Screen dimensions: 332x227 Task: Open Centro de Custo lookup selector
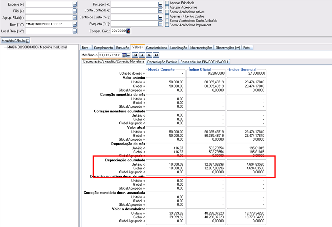click(x=160, y=17)
